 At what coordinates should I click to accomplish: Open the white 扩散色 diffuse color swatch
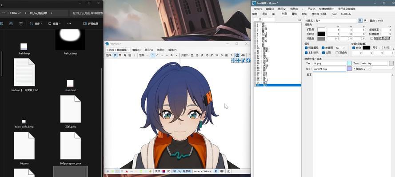[321, 30]
